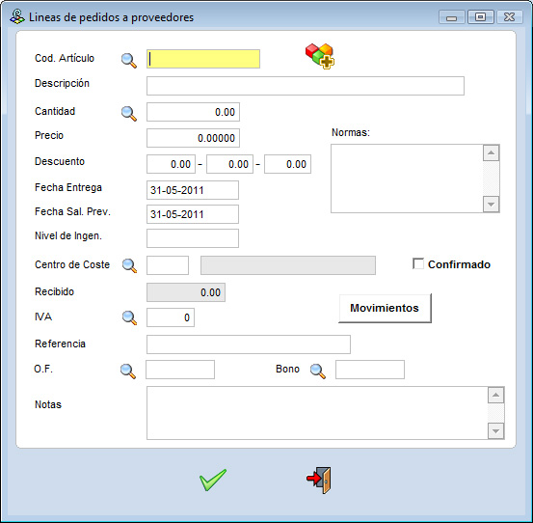Exit using the door icon
Image resolution: width=533 pixels, height=523 pixels.
(x=318, y=481)
